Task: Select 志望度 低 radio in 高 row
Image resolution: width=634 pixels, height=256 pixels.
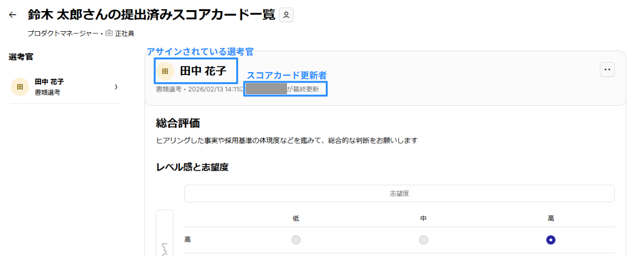Action: (x=296, y=240)
